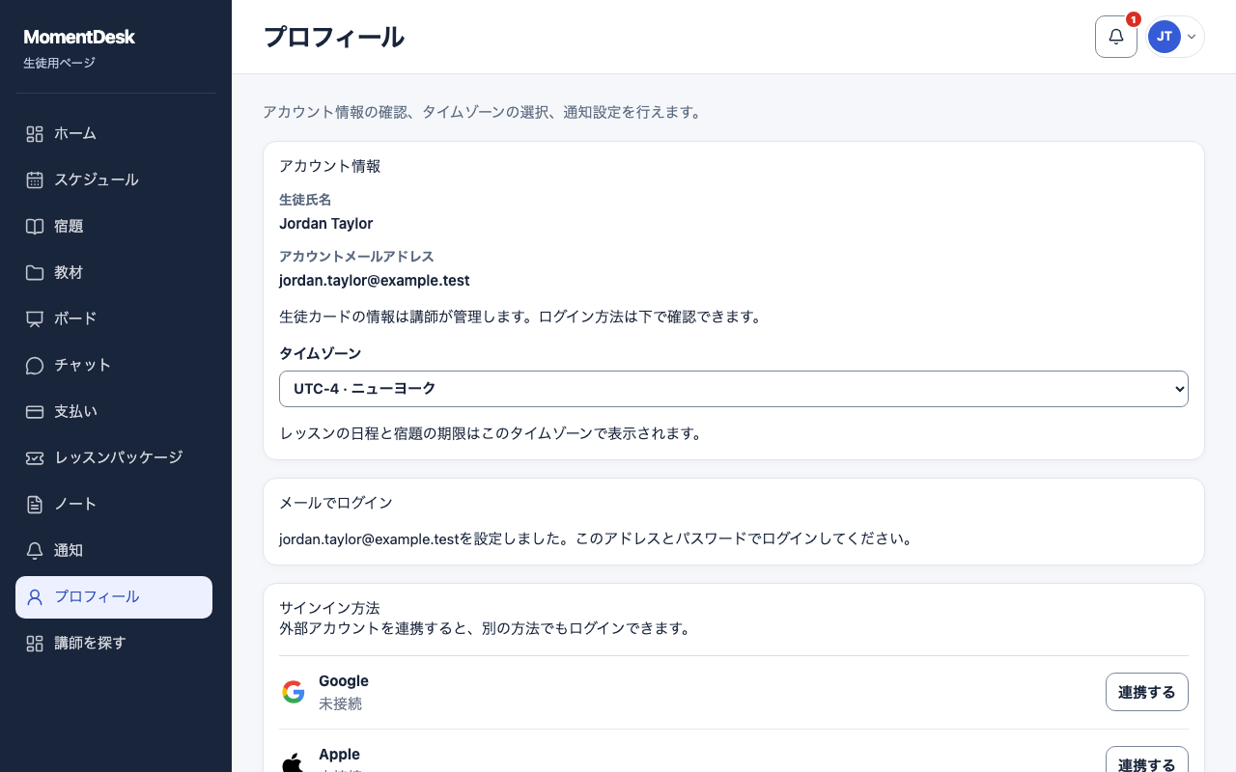Screen dimensions: 1236x772
Task: Click 連携する button for Google
Action: [1147, 692]
